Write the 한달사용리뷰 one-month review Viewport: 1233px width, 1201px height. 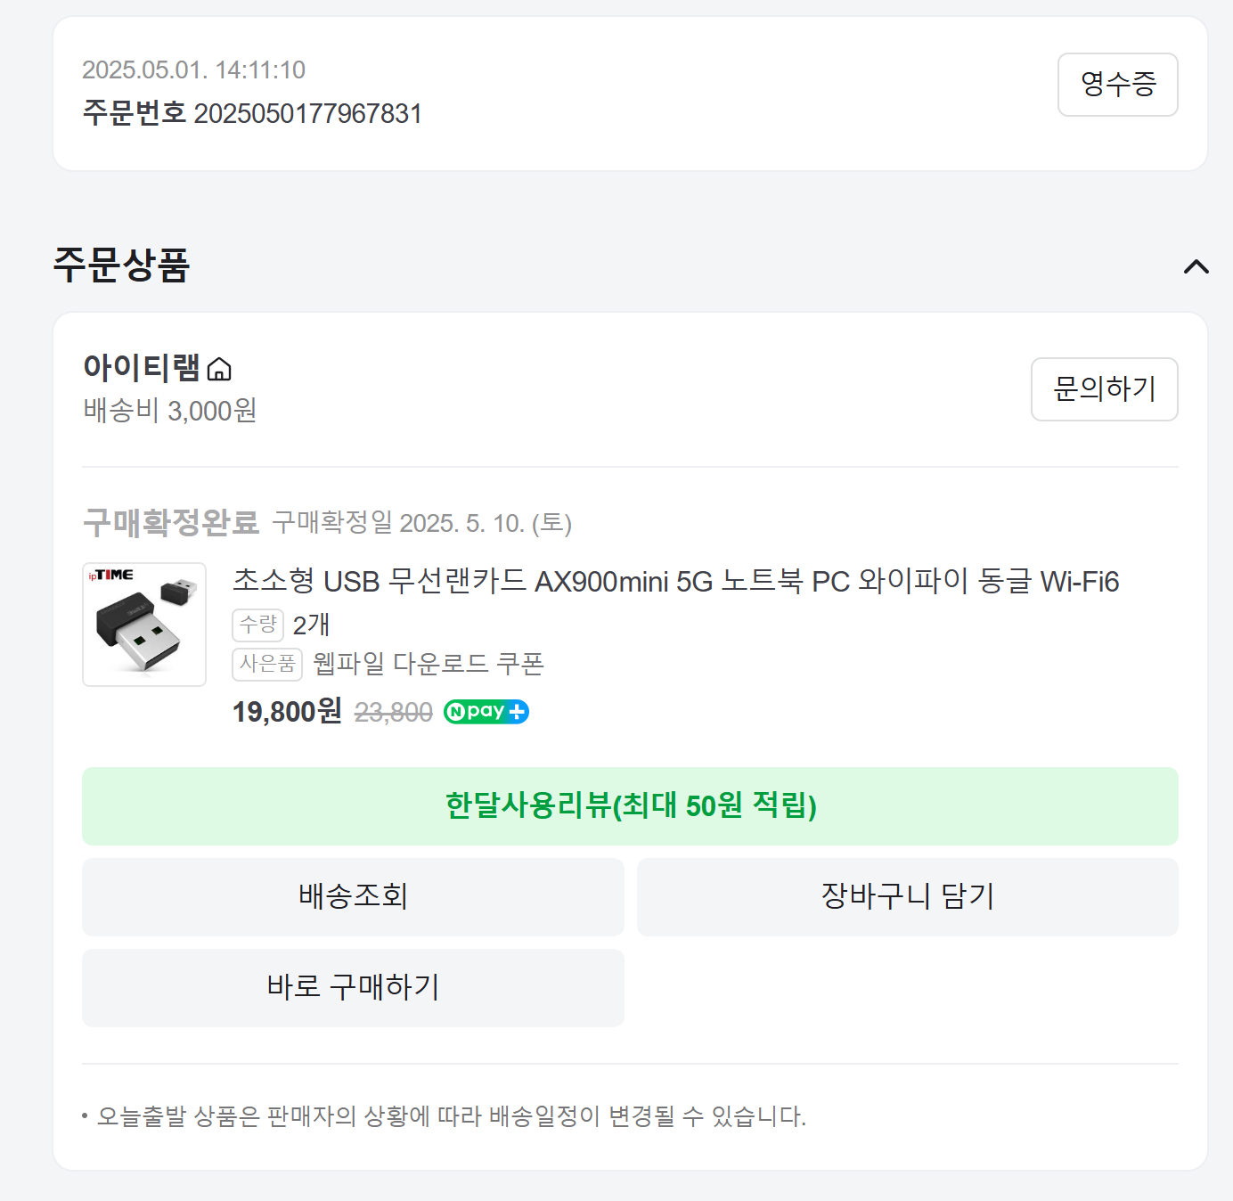(x=630, y=806)
